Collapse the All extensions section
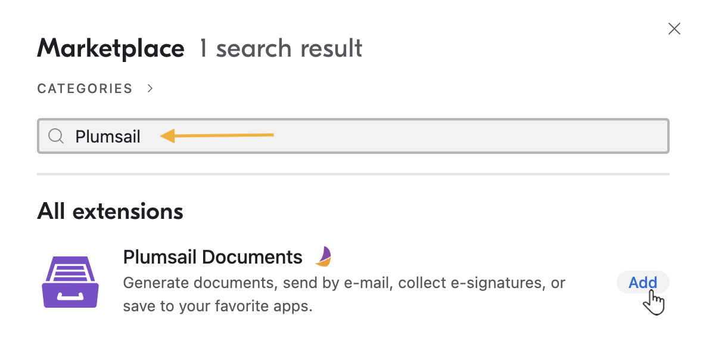The height and width of the screenshot is (359, 703). click(110, 211)
